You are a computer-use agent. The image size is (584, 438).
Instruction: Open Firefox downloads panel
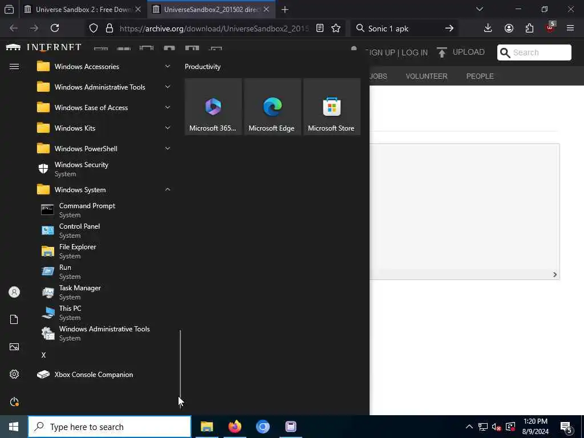[x=488, y=28]
